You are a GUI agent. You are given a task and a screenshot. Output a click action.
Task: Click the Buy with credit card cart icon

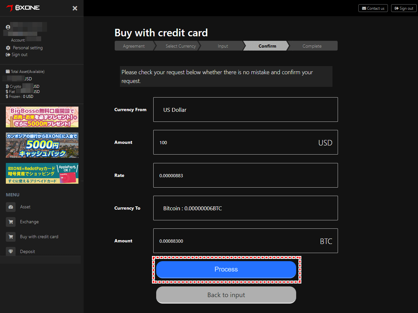[x=11, y=237]
